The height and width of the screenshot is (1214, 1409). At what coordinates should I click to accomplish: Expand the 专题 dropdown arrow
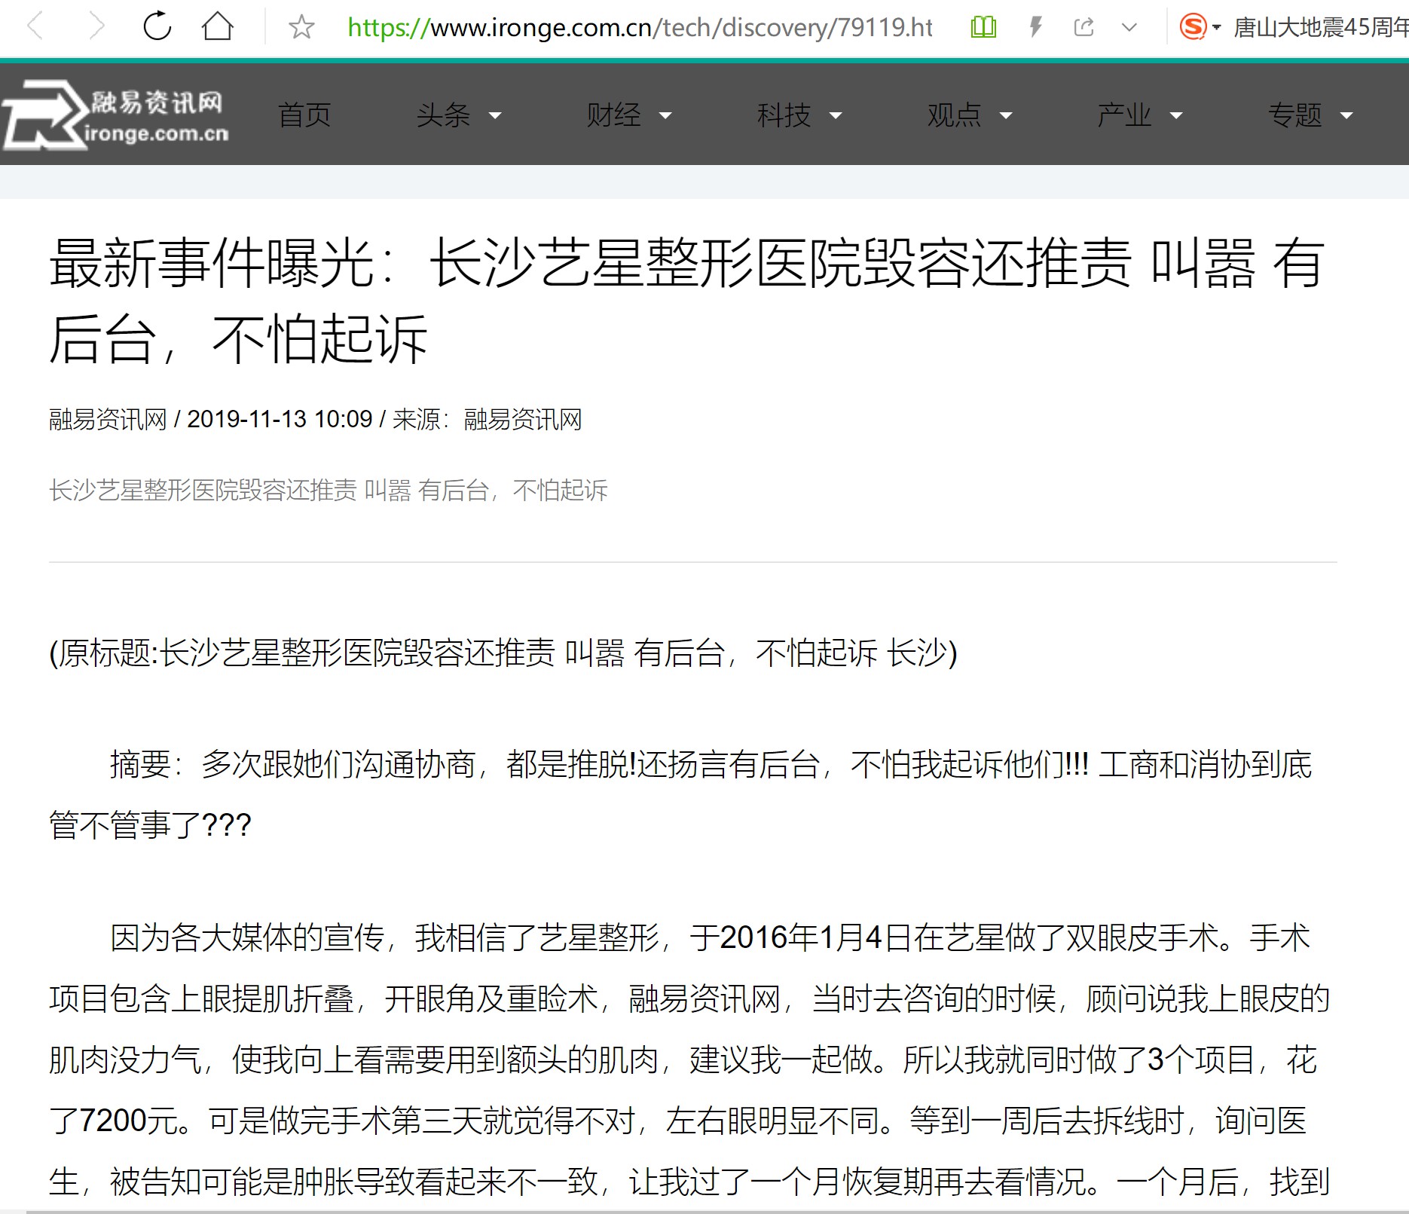tap(1346, 116)
